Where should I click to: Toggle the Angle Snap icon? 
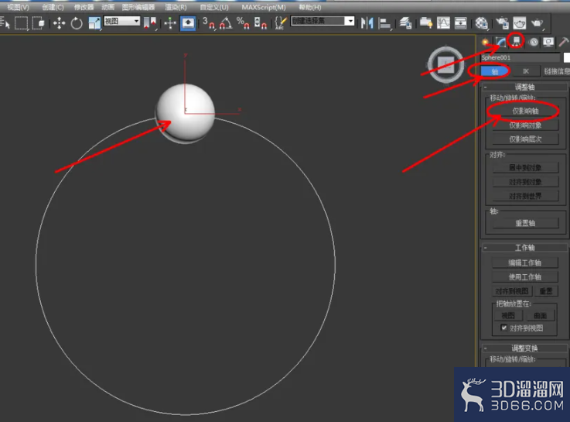point(226,23)
